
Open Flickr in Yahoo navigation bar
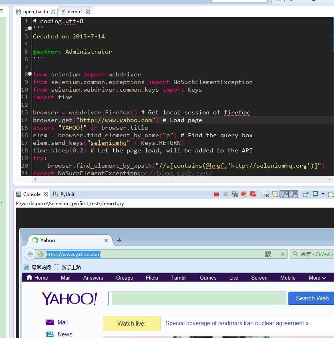point(152,278)
